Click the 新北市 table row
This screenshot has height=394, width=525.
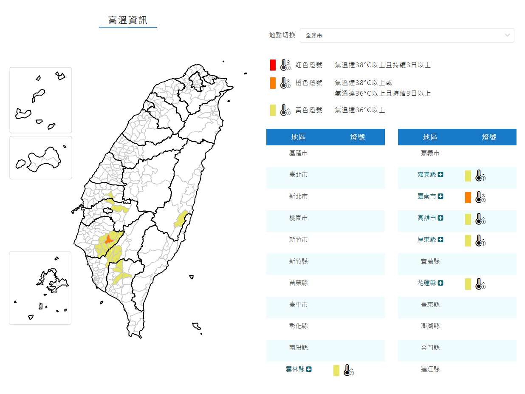pyautogui.click(x=325, y=199)
